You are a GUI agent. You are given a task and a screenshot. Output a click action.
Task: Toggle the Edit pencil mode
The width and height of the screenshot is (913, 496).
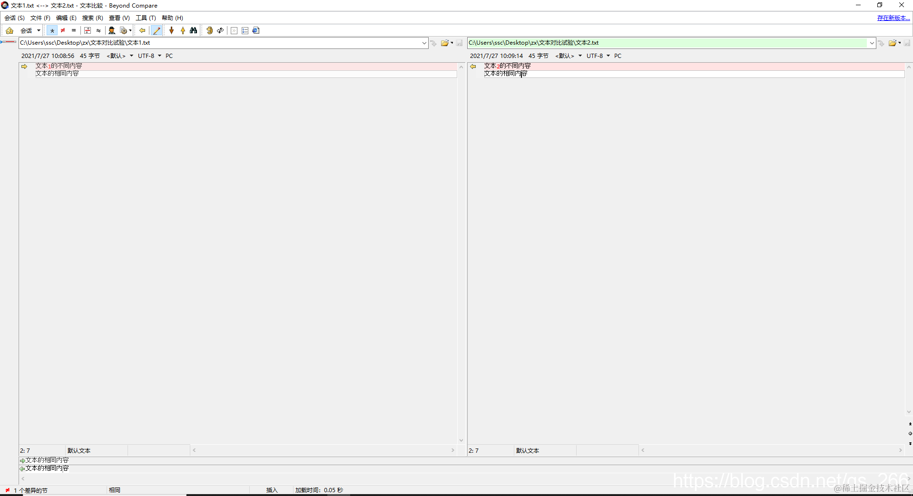157,30
